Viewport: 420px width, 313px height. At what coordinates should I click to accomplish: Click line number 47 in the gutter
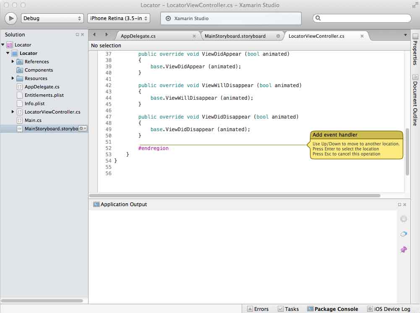(108, 117)
